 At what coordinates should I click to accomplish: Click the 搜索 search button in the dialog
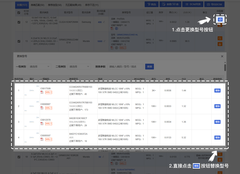click(149, 66)
